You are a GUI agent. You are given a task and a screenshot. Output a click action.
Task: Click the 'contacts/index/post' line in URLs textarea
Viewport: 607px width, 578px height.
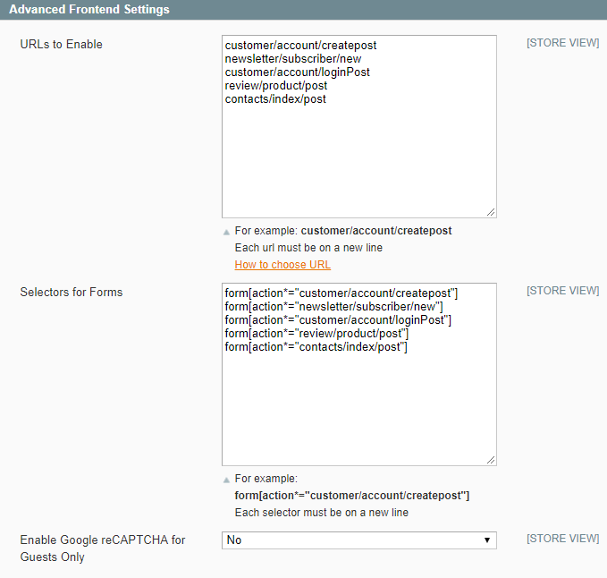pyautogui.click(x=275, y=99)
